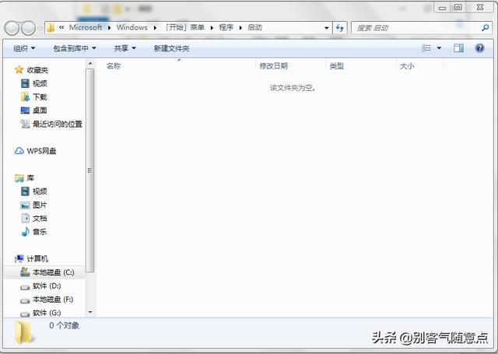Click the folder icon in address bar

click(51, 28)
